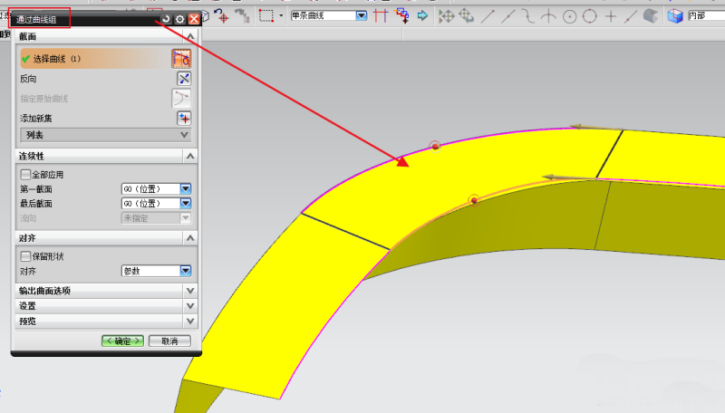Click the 确定 button
Image resolution: width=725 pixels, height=413 pixels.
pos(122,341)
